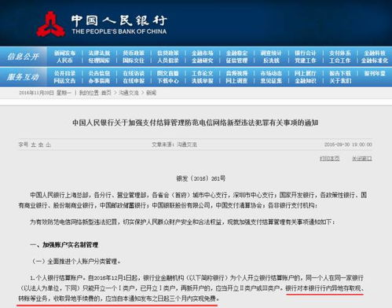
Task: Open 公开目录 in service menu
Action: click(64, 73)
